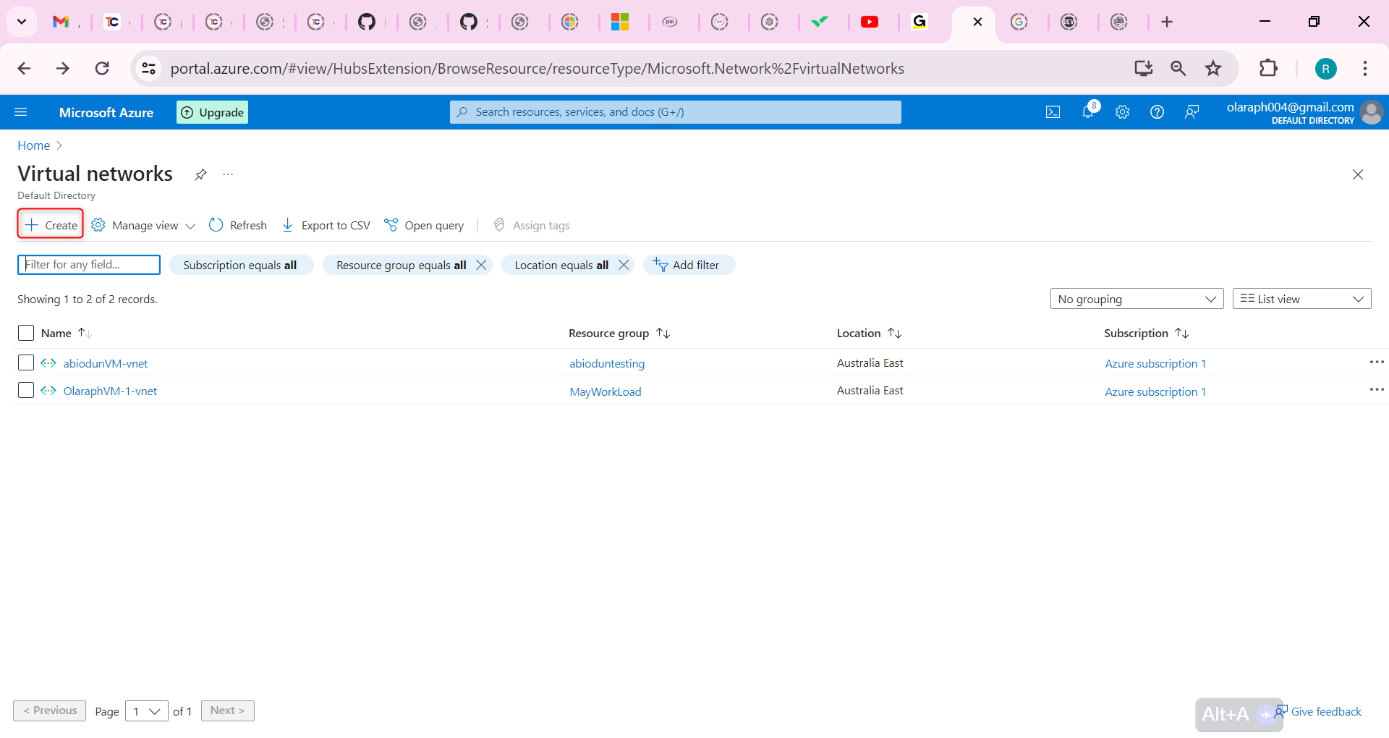Focus the Filter for any field box

tap(89, 265)
